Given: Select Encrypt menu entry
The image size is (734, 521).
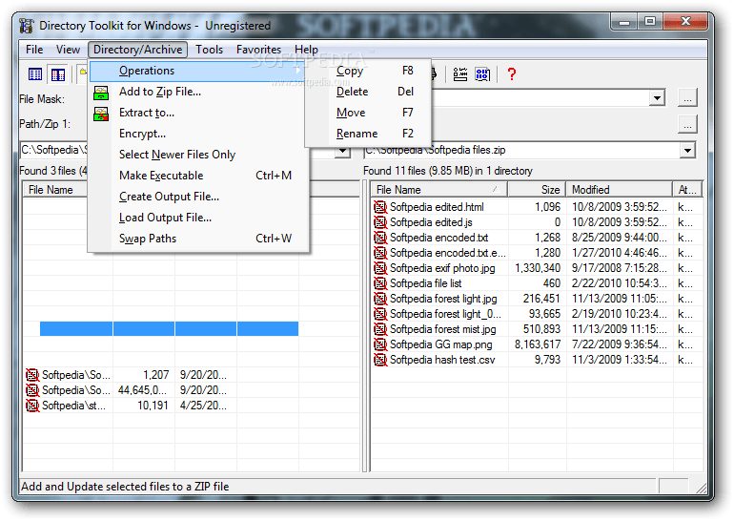Looking at the screenshot, I should (198, 134).
